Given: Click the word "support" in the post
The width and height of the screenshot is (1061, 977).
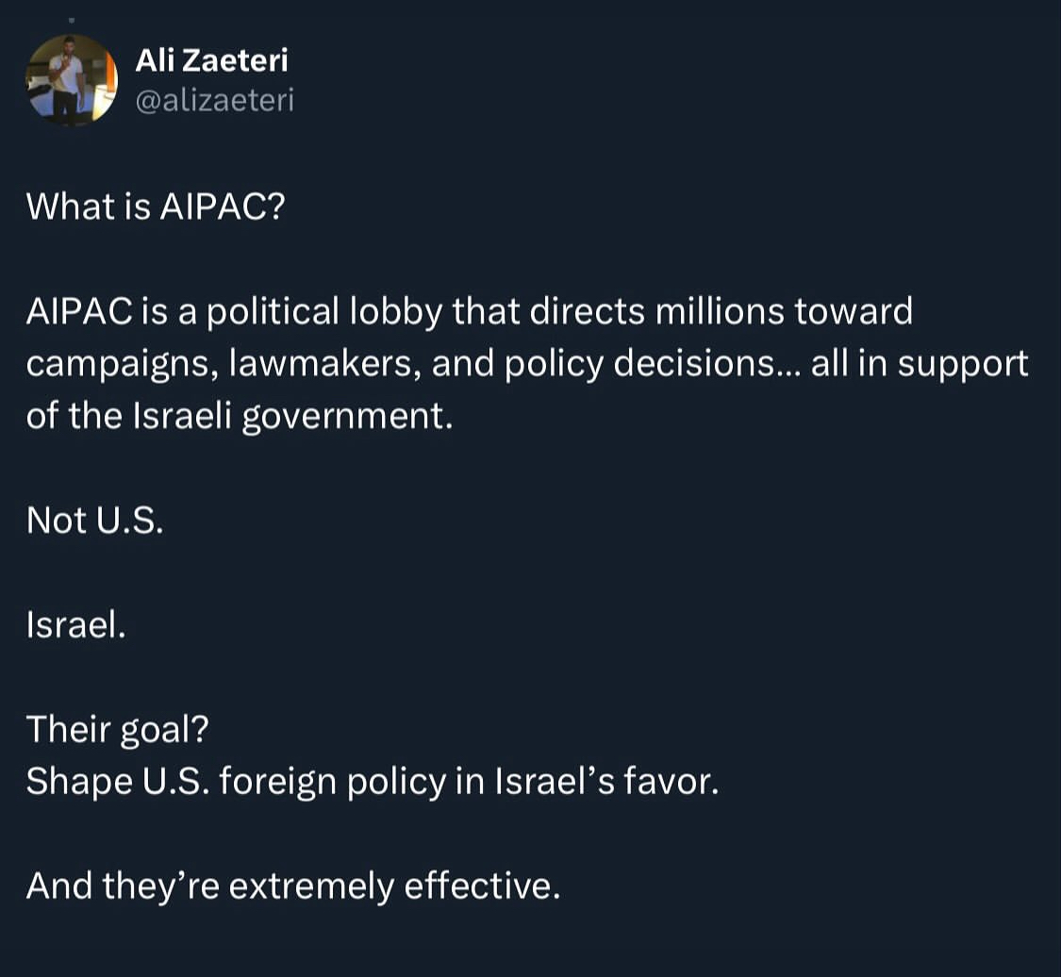Looking at the screenshot, I should [x=963, y=365].
